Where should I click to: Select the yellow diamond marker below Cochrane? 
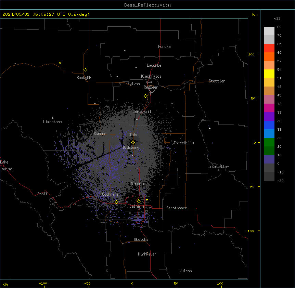coord(116,202)
